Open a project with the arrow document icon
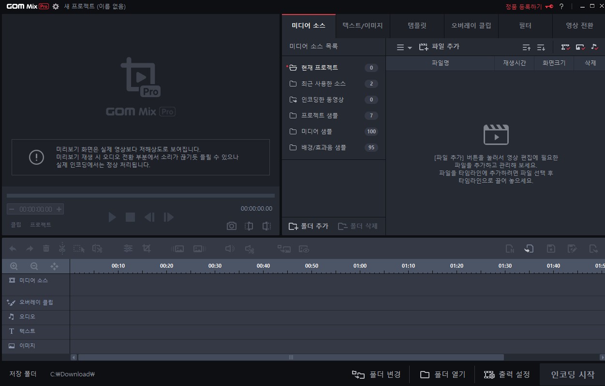This screenshot has height=386, width=605. pos(529,249)
